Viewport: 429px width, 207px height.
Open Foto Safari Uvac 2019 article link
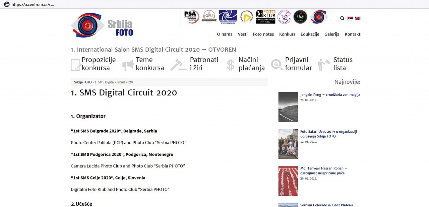click(x=329, y=134)
